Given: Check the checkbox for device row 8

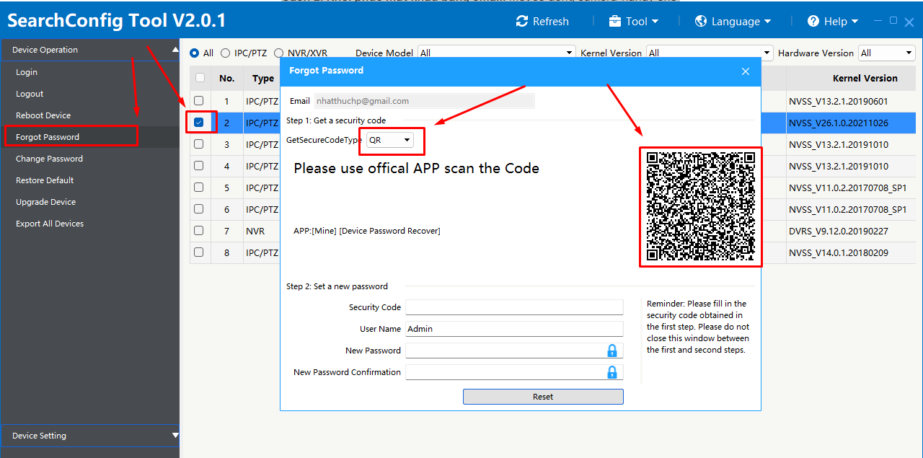Looking at the screenshot, I should (x=198, y=252).
